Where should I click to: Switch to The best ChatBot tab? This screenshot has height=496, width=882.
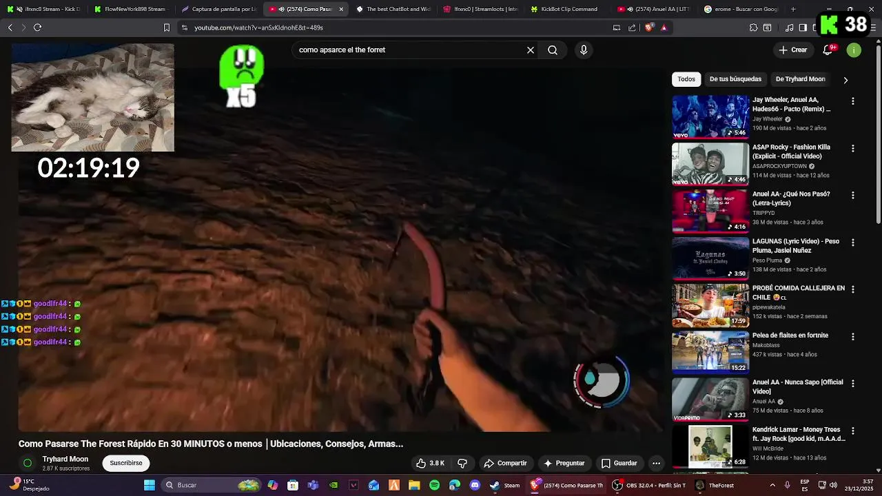coord(393,9)
